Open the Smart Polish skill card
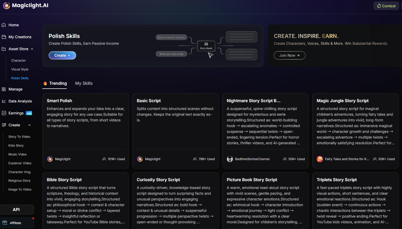402x229 pixels. (x=86, y=131)
